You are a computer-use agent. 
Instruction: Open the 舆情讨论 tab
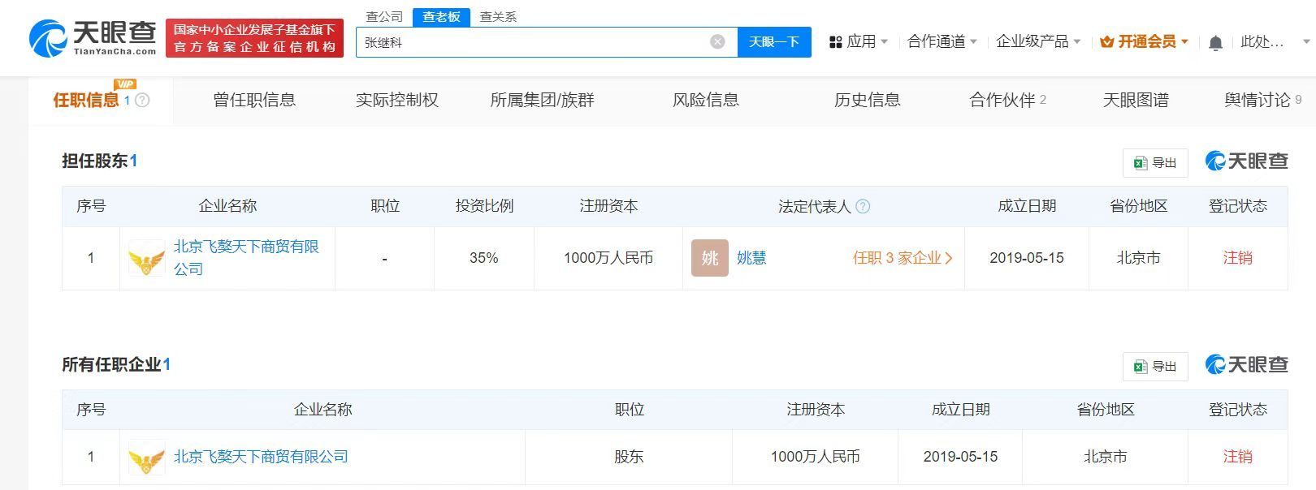(1262, 100)
